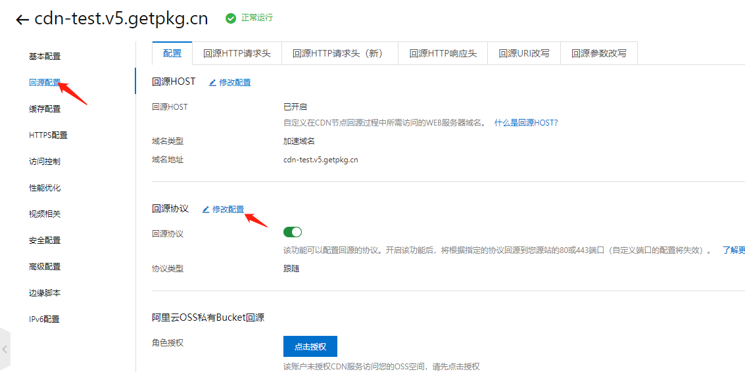The height and width of the screenshot is (372, 745).
Task: Open 安全配置 in the sidebar
Action: pyautogui.click(x=45, y=241)
